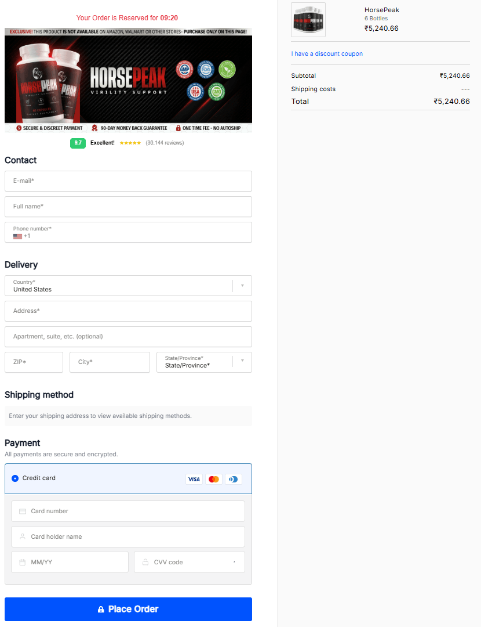Open the "I have a discount coupon" link

tap(327, 53)
